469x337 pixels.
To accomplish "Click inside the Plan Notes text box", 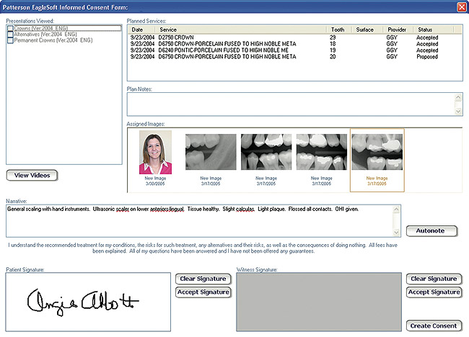I will pyautogui.click(x=289, y=104).
